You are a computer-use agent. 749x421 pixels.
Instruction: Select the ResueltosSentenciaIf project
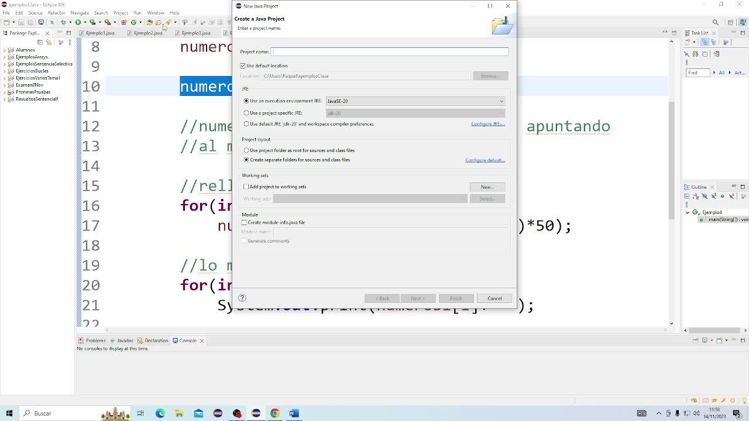[x=36, y=99]
